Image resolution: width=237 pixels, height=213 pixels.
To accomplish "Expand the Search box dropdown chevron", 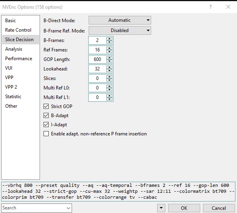I will tap(68, 208).
